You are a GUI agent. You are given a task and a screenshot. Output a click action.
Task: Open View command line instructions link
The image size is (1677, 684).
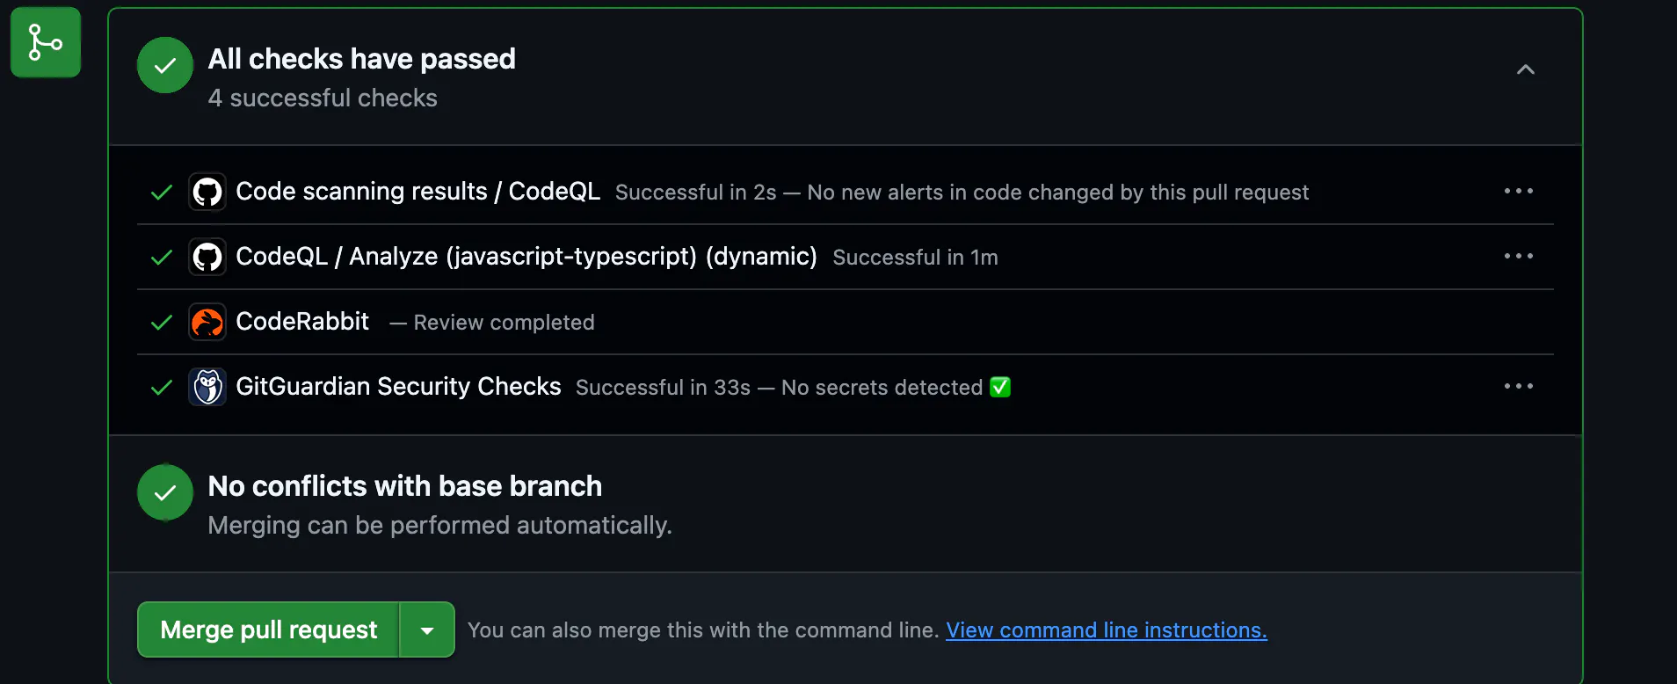click(1106, 630)
